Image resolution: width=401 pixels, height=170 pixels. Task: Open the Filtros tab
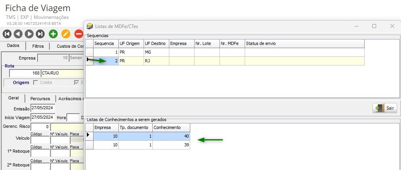38,46
